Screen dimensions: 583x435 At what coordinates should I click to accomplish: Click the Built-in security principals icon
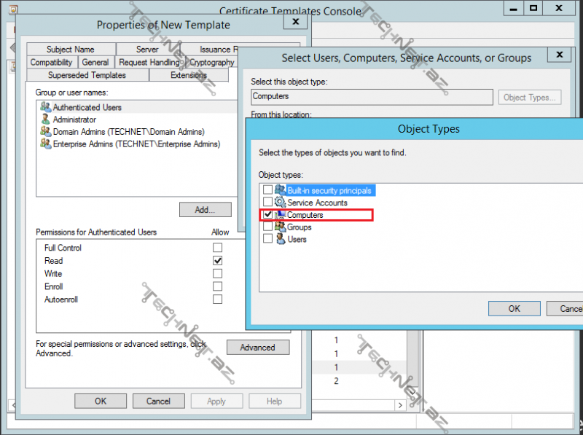coord(281,190)
